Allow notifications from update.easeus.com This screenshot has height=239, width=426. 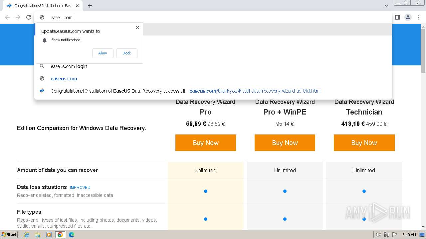[x=103, y=53]
